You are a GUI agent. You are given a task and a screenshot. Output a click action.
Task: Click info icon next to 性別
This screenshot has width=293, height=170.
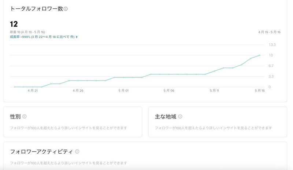(x=25, y=116)
